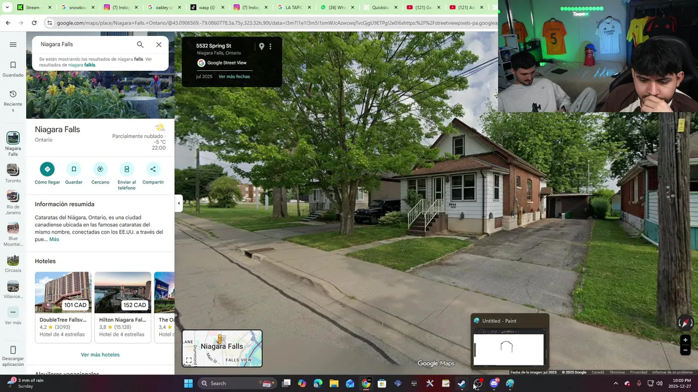Expand the minimap with corner icon

(x=189, y=360)
